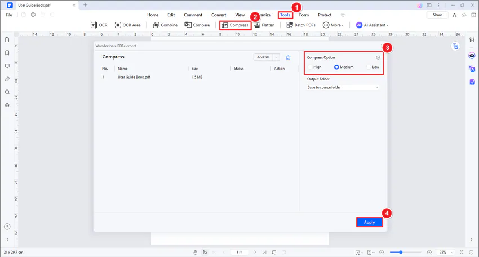Switch to the Protect tab
The image size is (479, 257).
click(325, 15)
